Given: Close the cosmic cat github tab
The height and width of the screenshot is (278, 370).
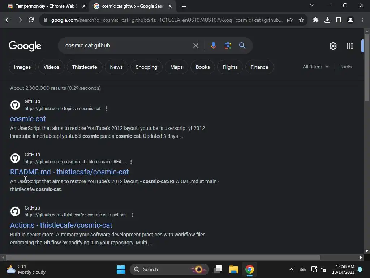Looking at the screenshot, I should coord(170,6).
